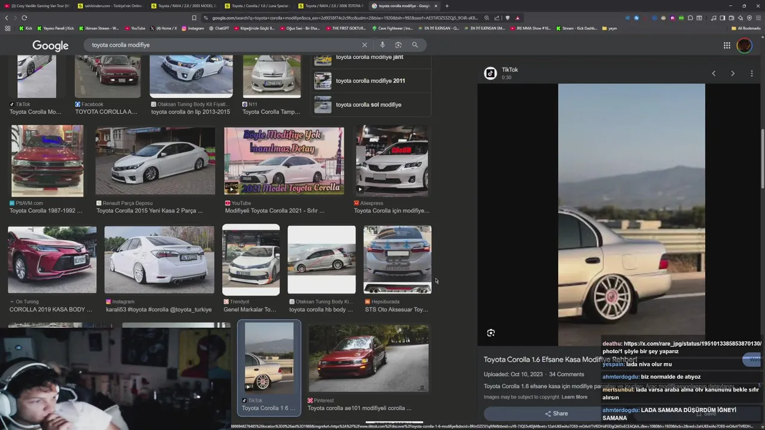Open PttAVM Toyota Corolla 1987-1992 red car image

tap(47, 161)
